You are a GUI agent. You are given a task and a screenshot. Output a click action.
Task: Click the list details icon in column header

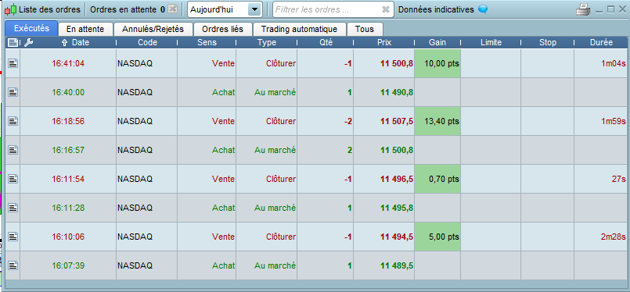(13, 42)
